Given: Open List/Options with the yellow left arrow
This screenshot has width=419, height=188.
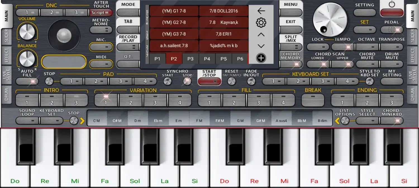Looking at the screenshot, I should point(337,121).
